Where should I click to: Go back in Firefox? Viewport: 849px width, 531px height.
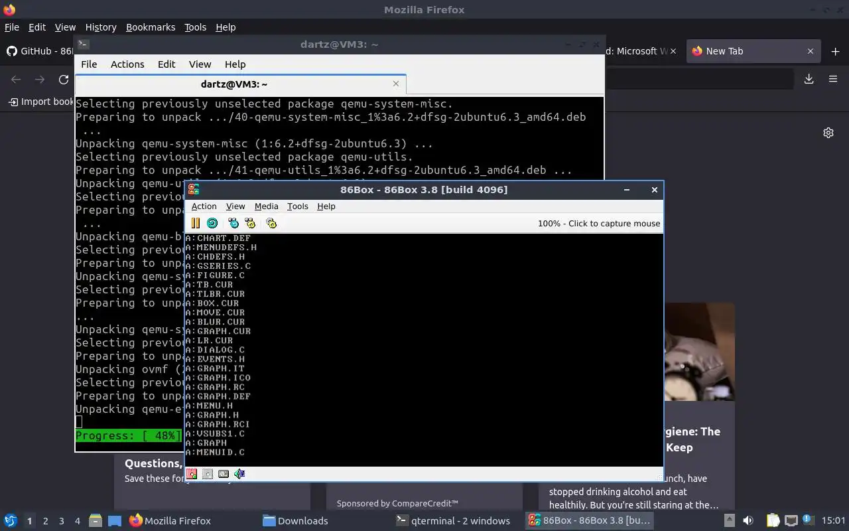(x=16, y=79)
